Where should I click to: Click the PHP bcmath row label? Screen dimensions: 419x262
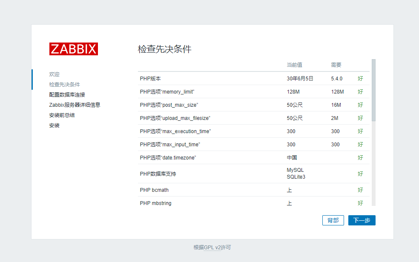point(154,190)
